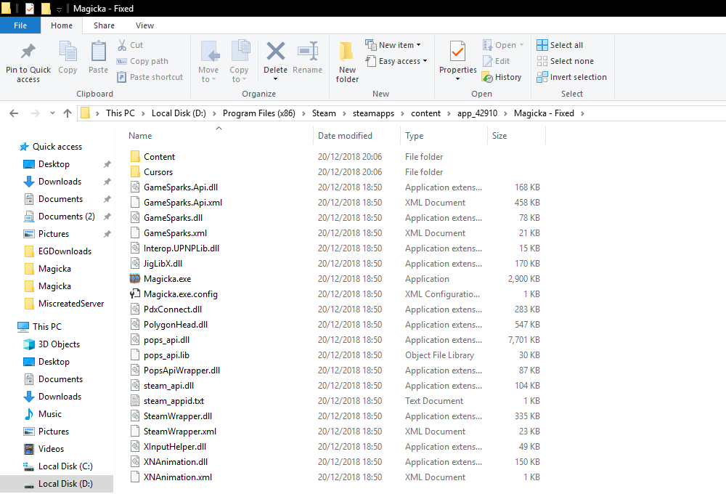Click Select none in the ribbon

click(565, 61)
